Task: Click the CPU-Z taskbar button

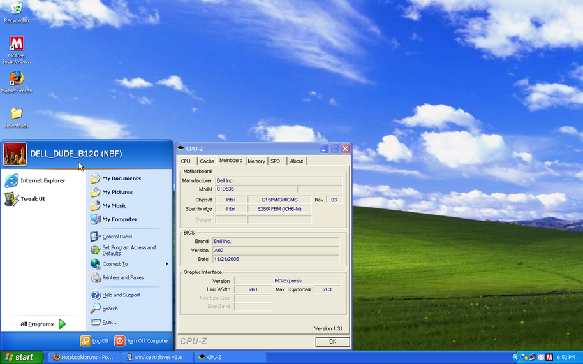Action: (x=230, y=358)
